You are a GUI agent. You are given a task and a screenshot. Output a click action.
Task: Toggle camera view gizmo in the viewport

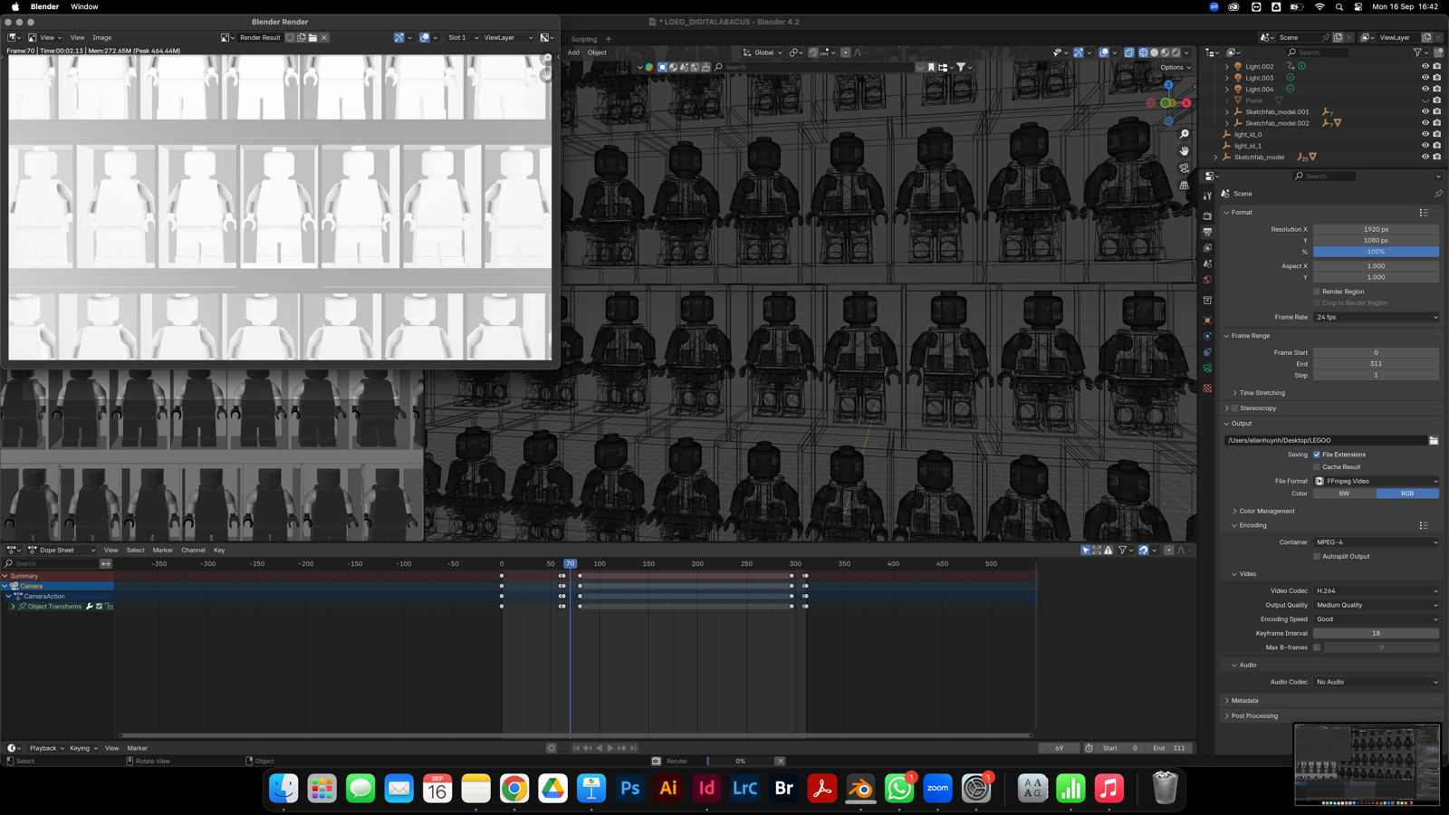point(1184,168)
